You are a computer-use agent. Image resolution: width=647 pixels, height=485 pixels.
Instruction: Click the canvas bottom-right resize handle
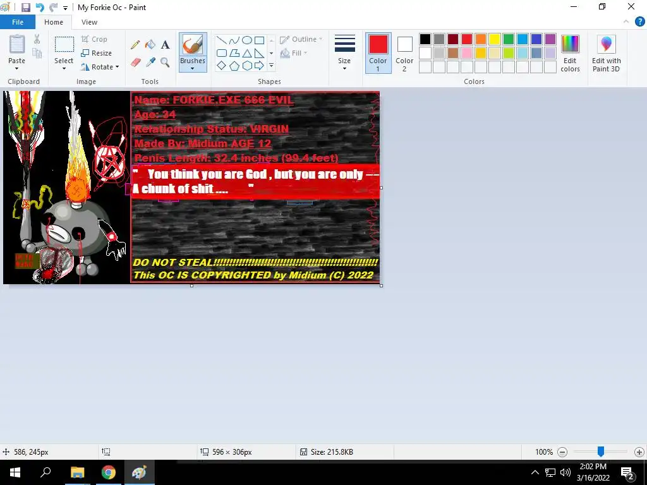coord(381,285)
